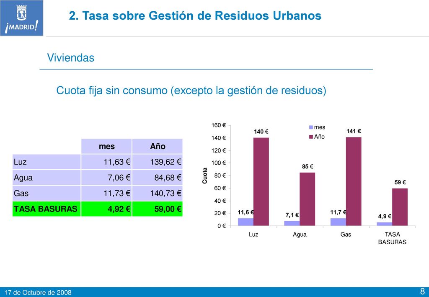This screenshot has width=429, height=297.
Task: Click the 'Año' legend label in chart
Action: point(319,137)
